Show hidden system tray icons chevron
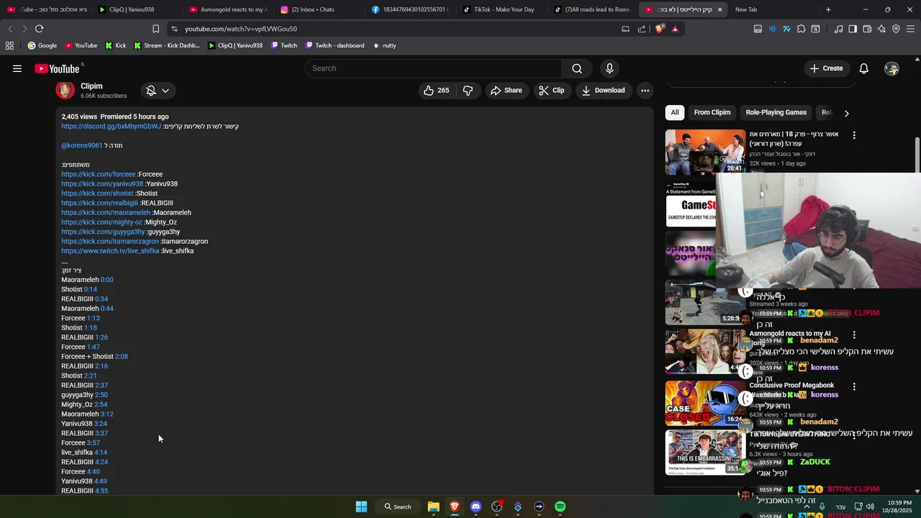 point(806,506)
